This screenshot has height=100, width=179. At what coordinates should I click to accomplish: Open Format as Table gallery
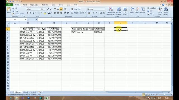[119, 11]
